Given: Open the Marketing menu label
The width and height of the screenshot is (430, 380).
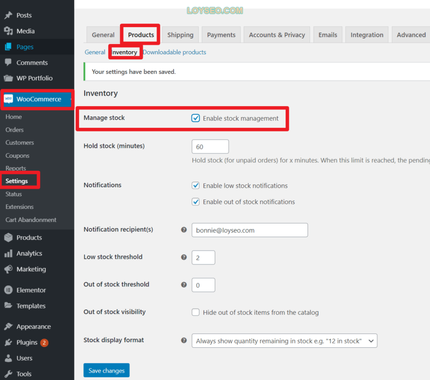Looking at the screenshot, I should click(31, 269).
